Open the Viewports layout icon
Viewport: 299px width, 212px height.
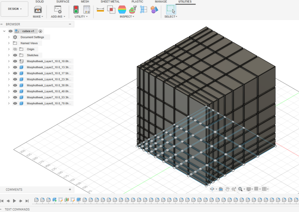(x=264, y=189)
